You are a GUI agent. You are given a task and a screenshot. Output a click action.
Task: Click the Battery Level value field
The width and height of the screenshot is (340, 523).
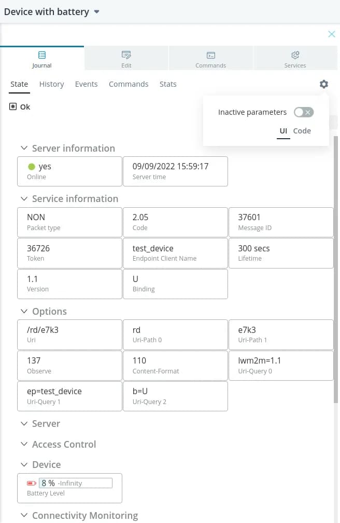click(x=76, y=483)
